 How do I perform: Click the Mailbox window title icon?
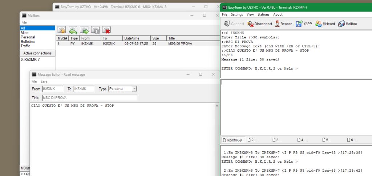[24, 15]
